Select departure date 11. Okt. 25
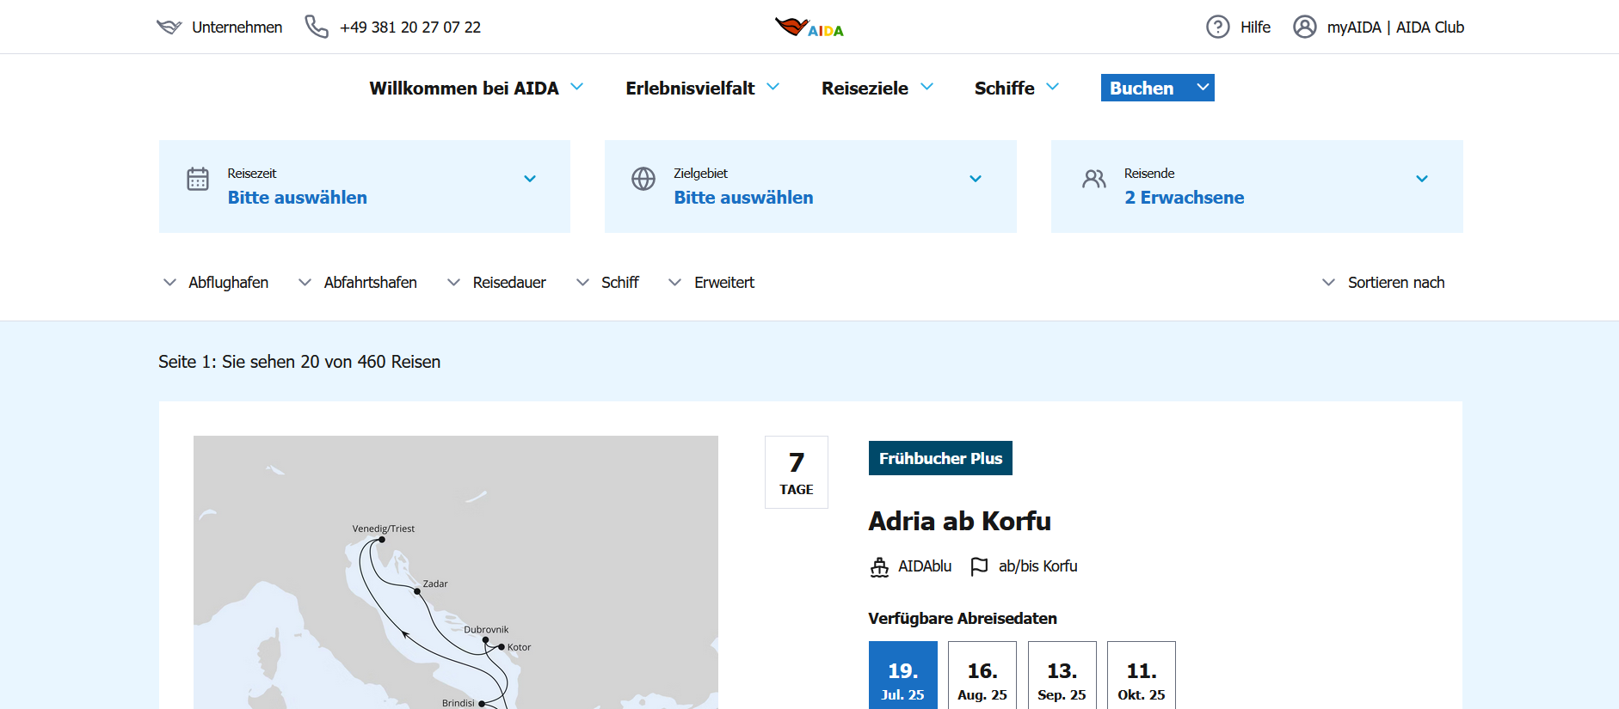The width and height of the screenshot is (1619, 709). pos(1142,675)
